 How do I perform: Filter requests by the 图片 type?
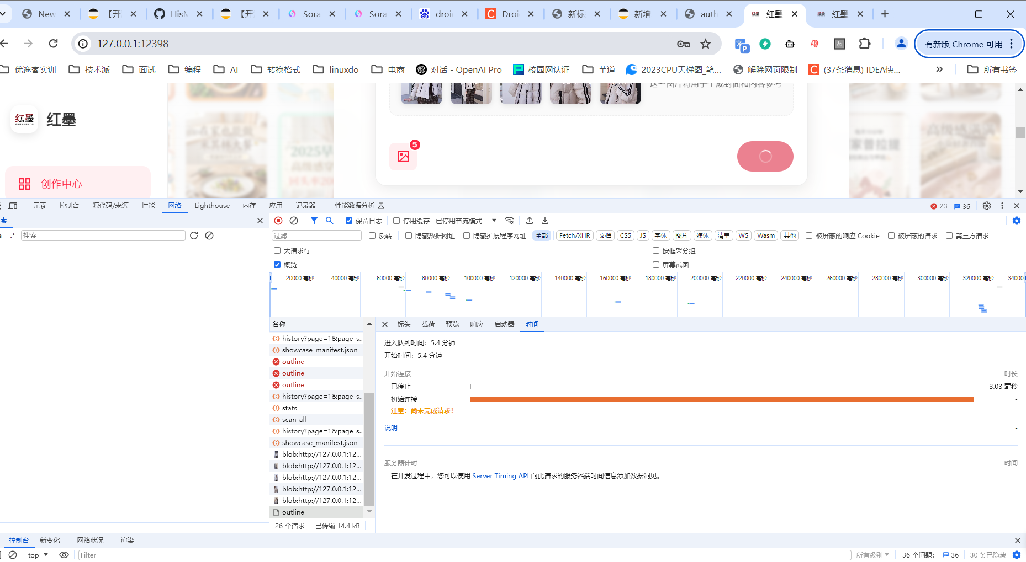click(681, 235)
